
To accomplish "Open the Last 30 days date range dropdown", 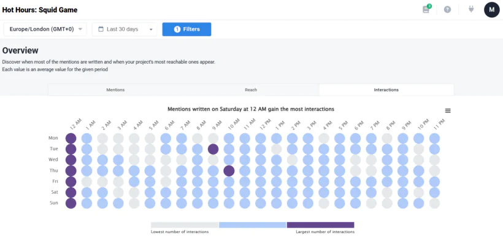I will [x=125, y=29].
